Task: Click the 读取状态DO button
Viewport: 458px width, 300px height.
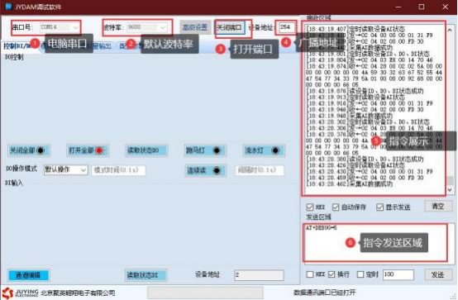Action: click(146, 150)
